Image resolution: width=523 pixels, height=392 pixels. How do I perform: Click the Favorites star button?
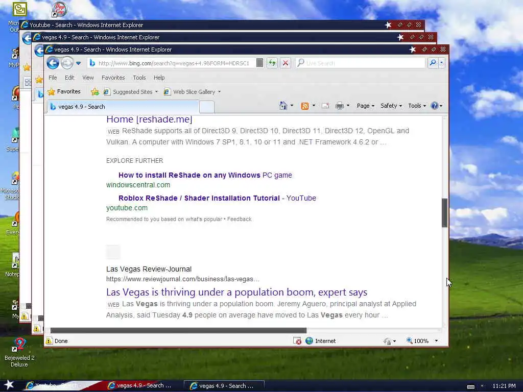[x=64, y=91]
